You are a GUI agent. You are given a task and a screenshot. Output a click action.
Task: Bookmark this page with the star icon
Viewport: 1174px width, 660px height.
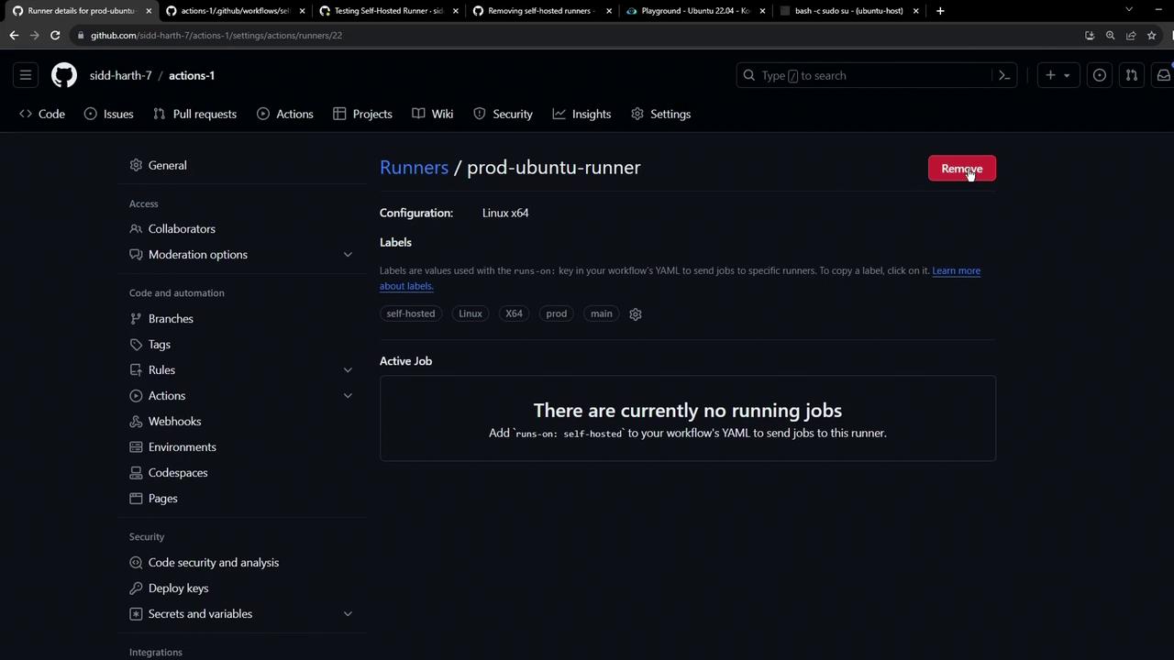(x=1151, y=35)
